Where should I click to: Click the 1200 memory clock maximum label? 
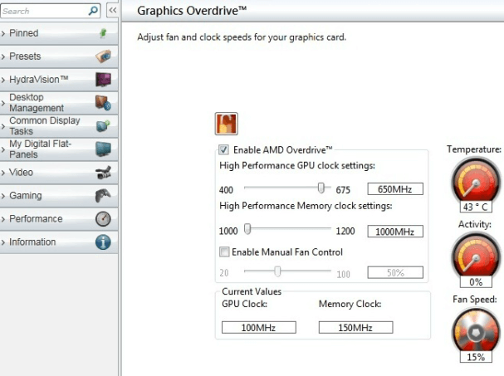tap(345, 231)
